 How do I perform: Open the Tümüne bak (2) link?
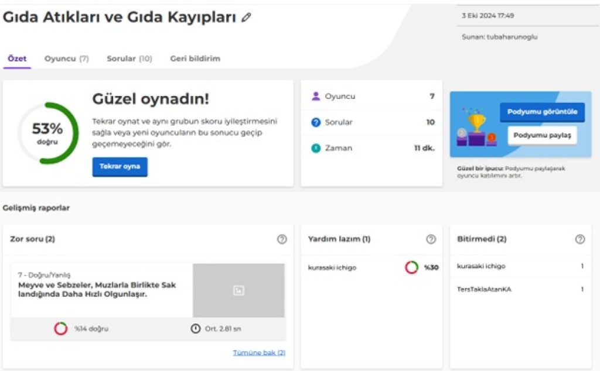(x=259, y=352)
